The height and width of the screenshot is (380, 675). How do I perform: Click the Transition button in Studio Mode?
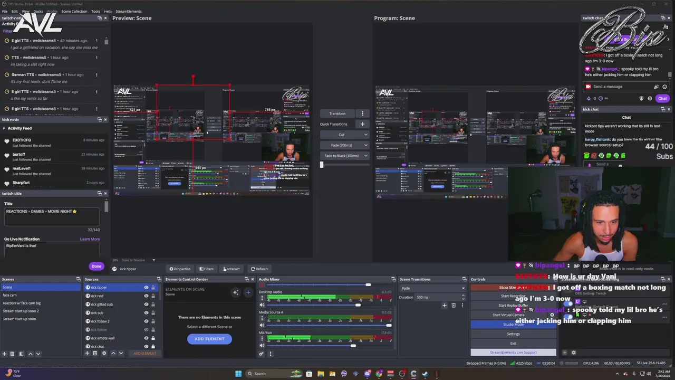tap(337, 113)
